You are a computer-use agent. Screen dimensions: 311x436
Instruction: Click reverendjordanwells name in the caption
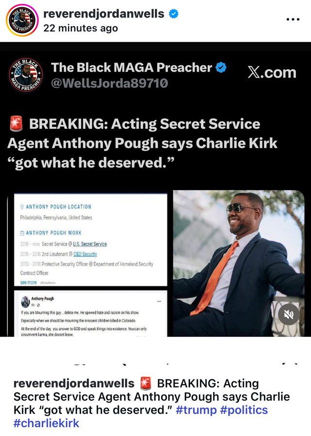74,384
